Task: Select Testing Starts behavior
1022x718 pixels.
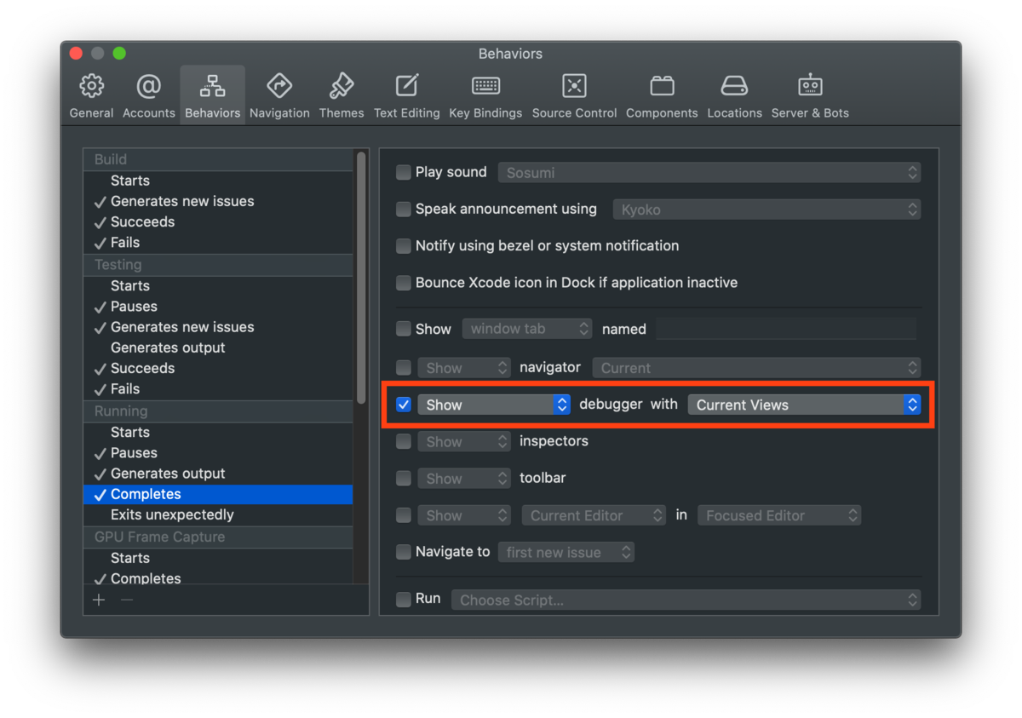Action: [218, 286]
